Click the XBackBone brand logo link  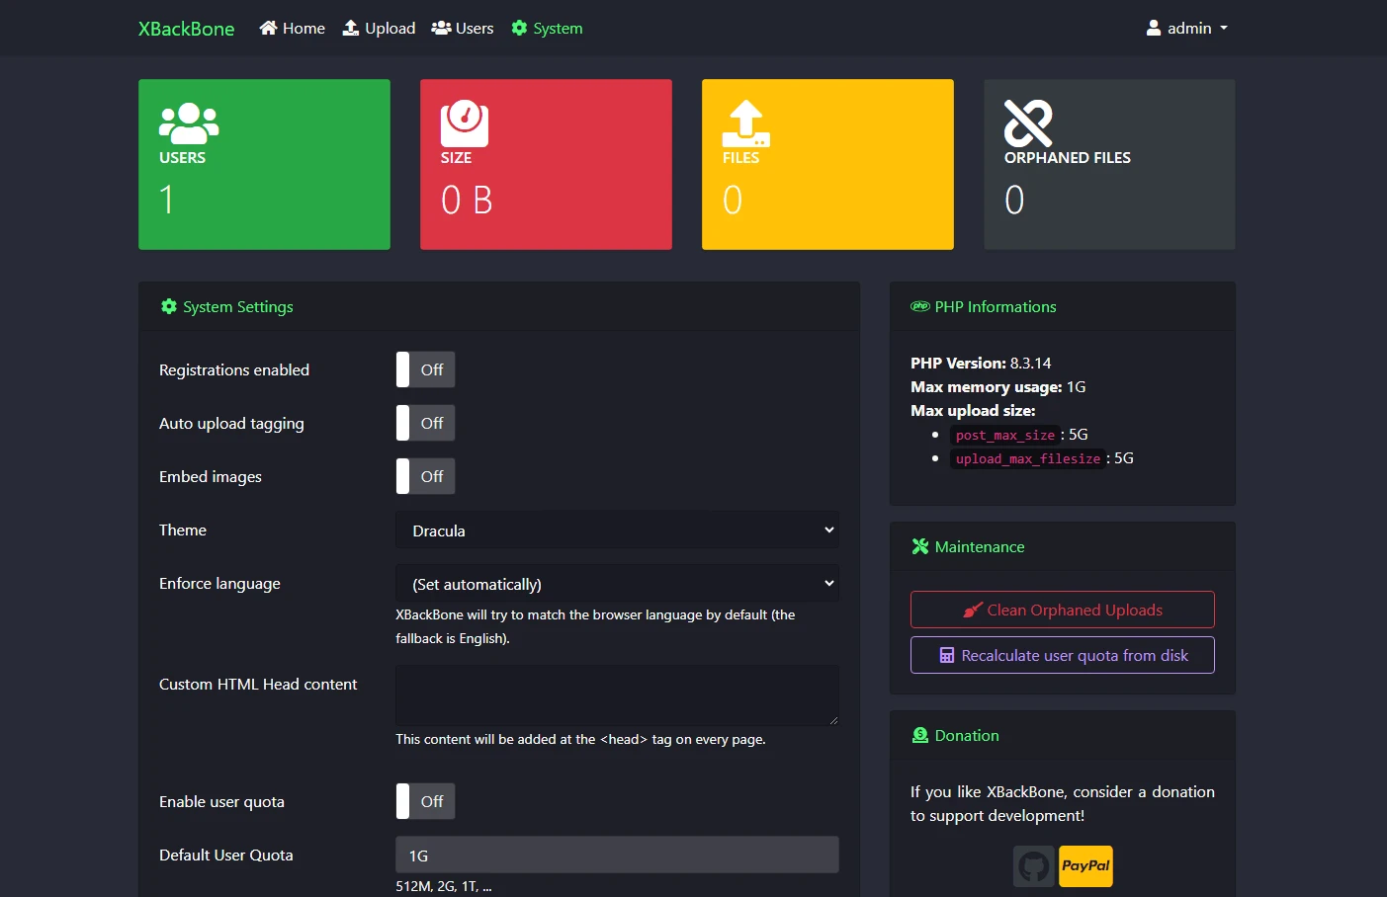[x=186, y=29]
